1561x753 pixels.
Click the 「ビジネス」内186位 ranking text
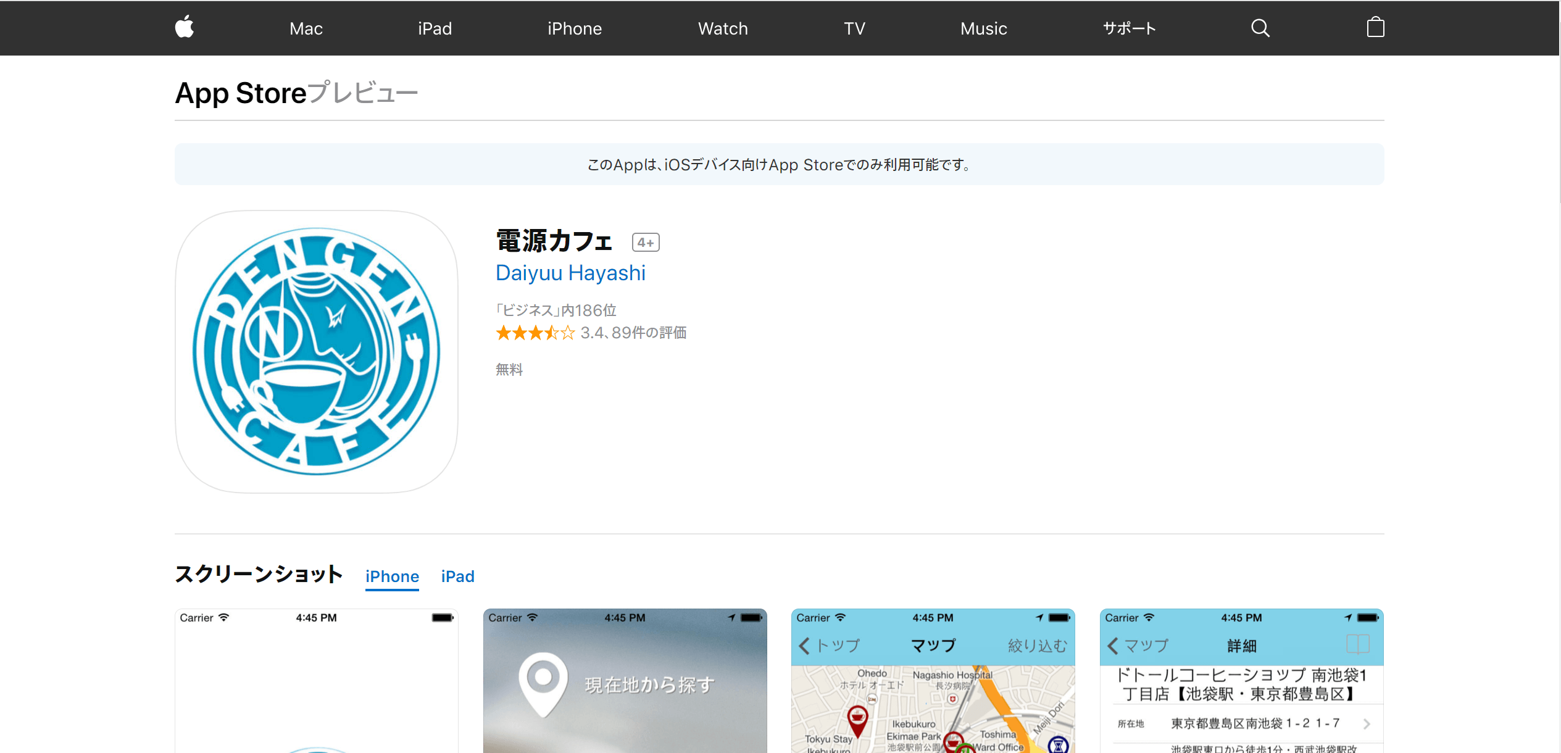[556, 310]
